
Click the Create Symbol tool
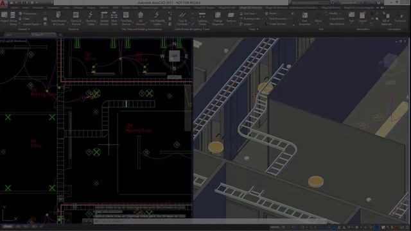[x=276, y=24]
